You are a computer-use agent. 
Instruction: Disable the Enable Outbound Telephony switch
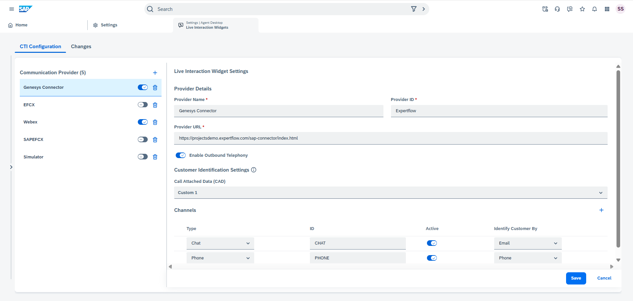[x=181, y=155]
